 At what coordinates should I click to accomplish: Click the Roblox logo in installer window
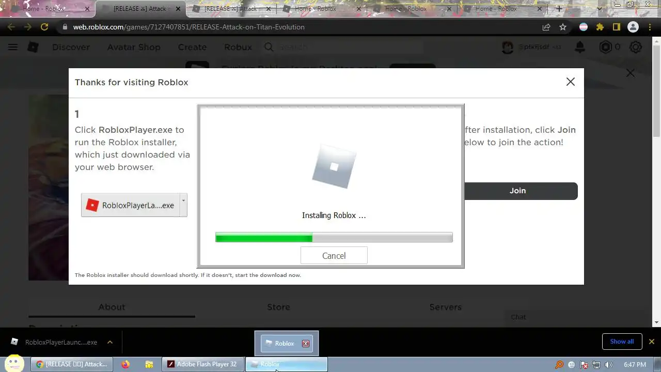(x=334, y=166)
